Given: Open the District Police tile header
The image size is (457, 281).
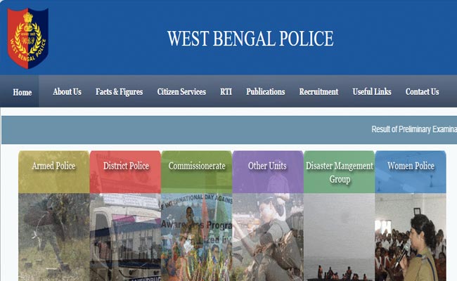Looking at the screenshot, I should 125,172.
